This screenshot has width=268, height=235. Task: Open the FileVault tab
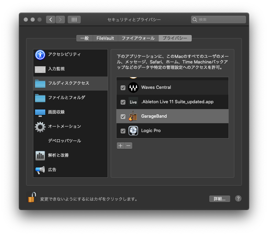(105, 38)
